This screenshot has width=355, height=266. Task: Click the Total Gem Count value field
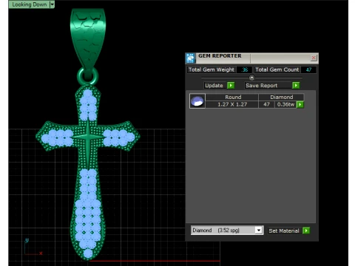click(308, 69)
